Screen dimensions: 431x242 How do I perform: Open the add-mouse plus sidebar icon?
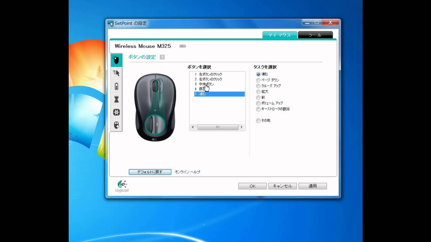point(117,125)
